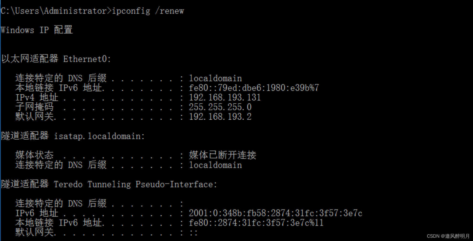Click the 以太网适配器 Ethernet0 section header

pyautogui.click(x=56, y=59)
